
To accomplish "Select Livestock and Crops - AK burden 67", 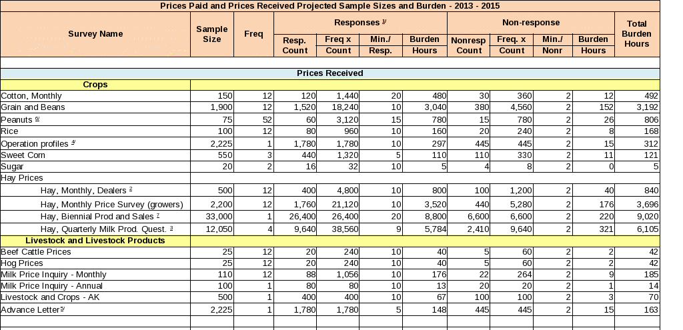I will click(x=442, y=297).
